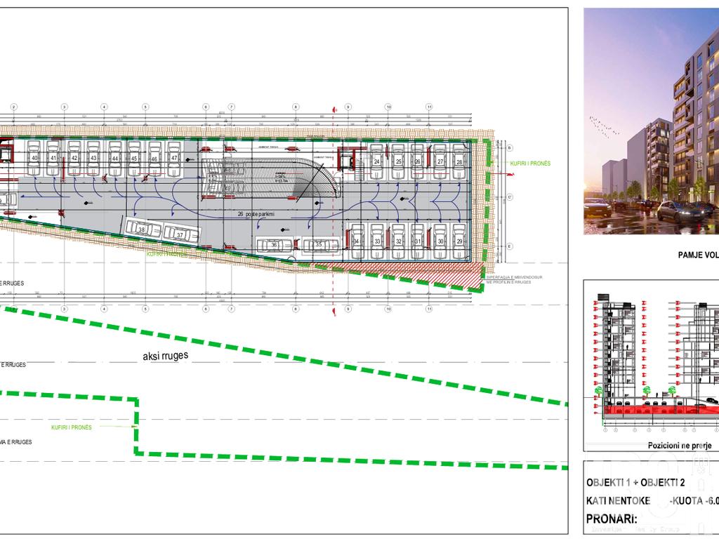The image size is (719, 539).
Task: Choose parking space number 32
Action: click(399, 241)
